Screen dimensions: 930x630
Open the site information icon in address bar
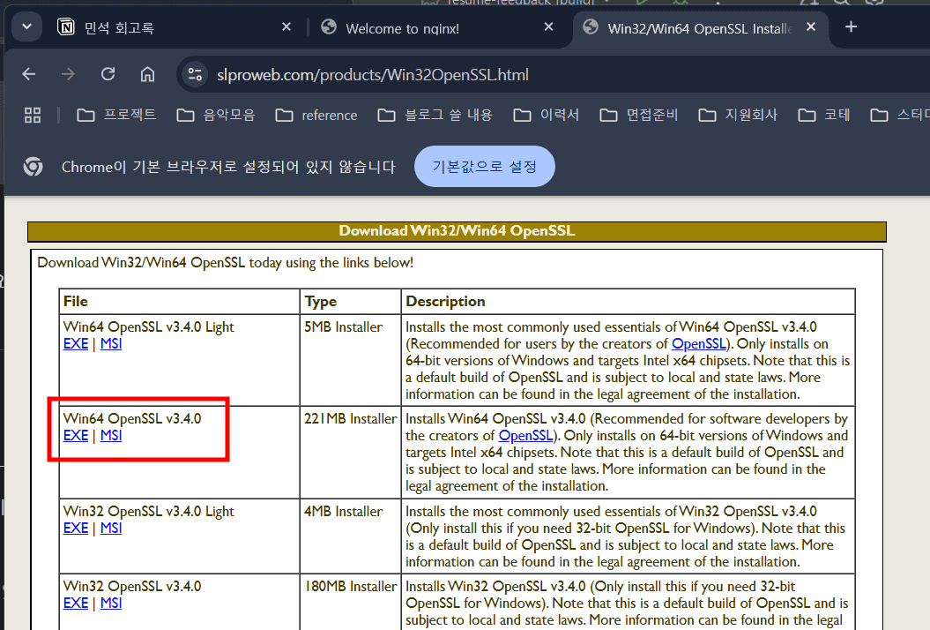196,75
